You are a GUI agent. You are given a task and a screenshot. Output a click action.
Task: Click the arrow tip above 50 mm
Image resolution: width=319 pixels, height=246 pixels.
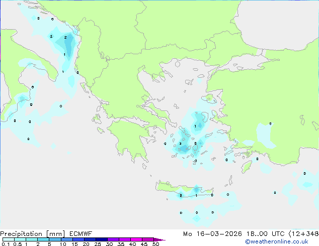pyautogui.click(x=159, y=239)
